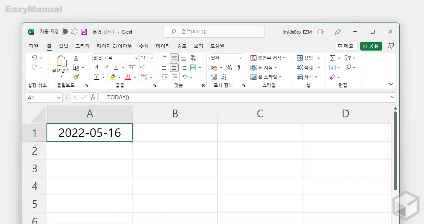
Task: Apply the Comma Style format
Action: pyautogui.click(x=238, y=68)
